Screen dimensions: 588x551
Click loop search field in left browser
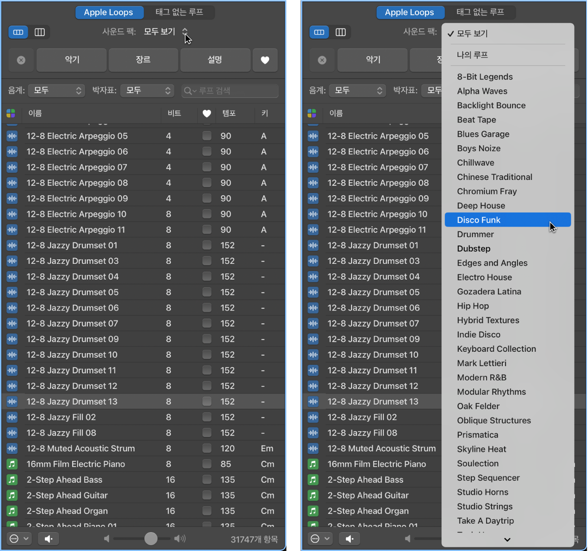pos(230,91)
